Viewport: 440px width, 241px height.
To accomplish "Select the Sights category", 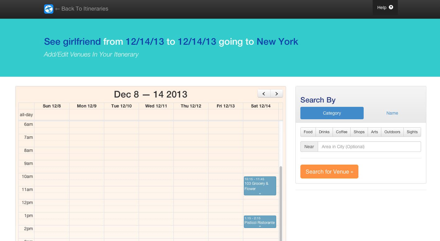I will click(x=412, y=132).
